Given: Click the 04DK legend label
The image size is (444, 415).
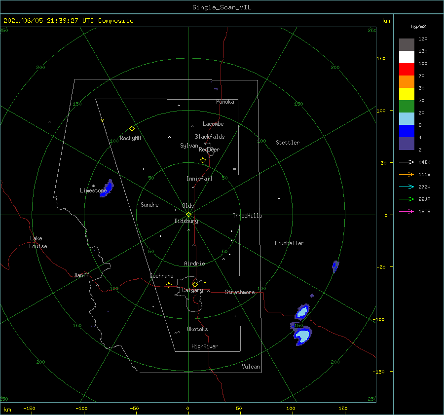Looking at the screenshot, I should click(424, 162).
